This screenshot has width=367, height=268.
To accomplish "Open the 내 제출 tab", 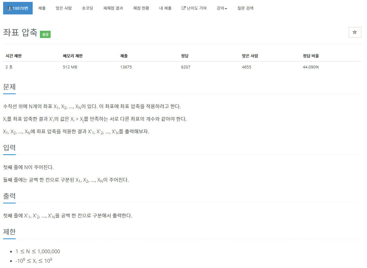I will [166, 8].
